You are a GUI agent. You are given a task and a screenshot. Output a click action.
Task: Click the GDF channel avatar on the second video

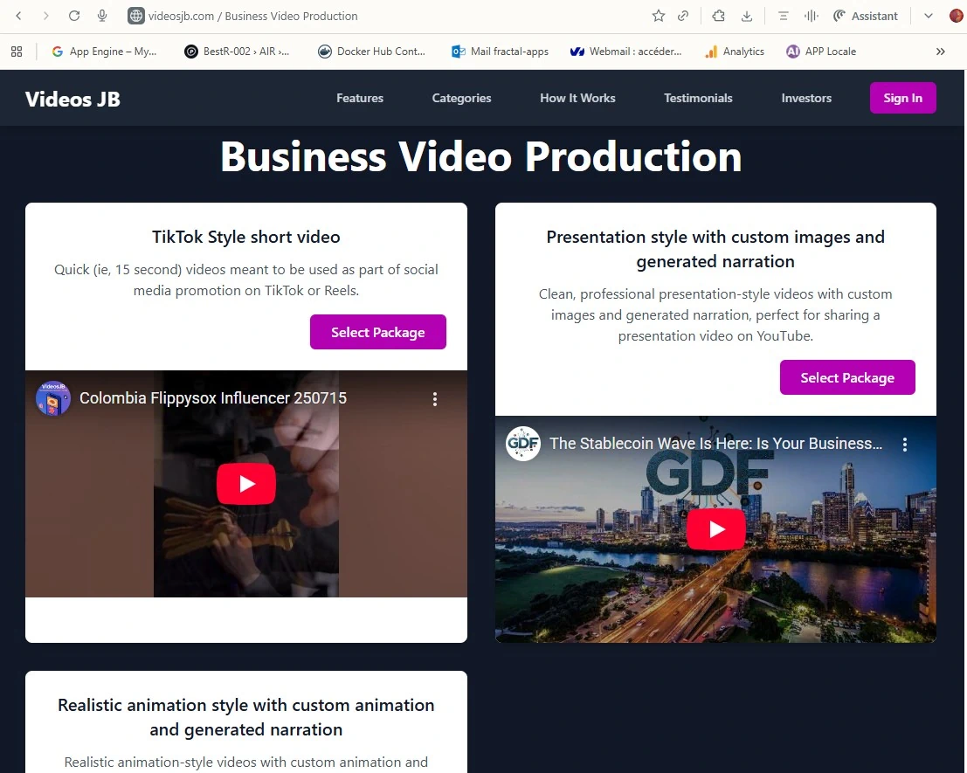click(522, 443)
